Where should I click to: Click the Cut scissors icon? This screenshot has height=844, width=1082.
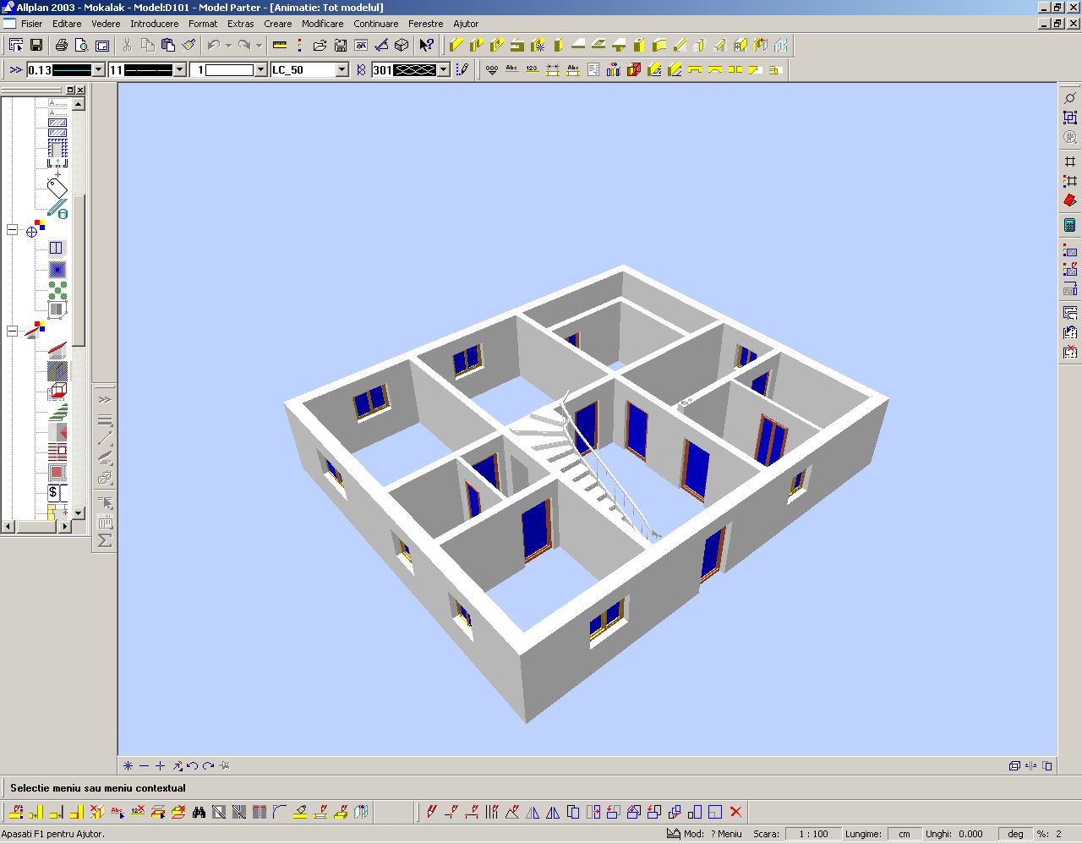click(128, 45)
